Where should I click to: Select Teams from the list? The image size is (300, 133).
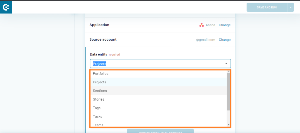pyautogui.click(x=158, y=124)
